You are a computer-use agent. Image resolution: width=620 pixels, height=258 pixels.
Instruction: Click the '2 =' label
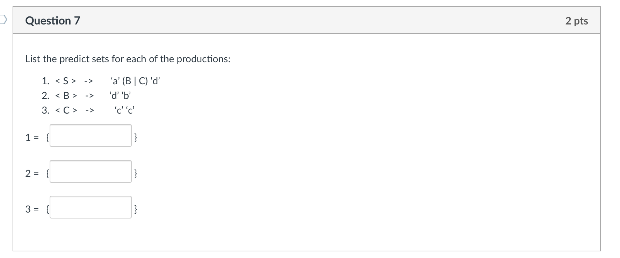click(x=32, y=173)
